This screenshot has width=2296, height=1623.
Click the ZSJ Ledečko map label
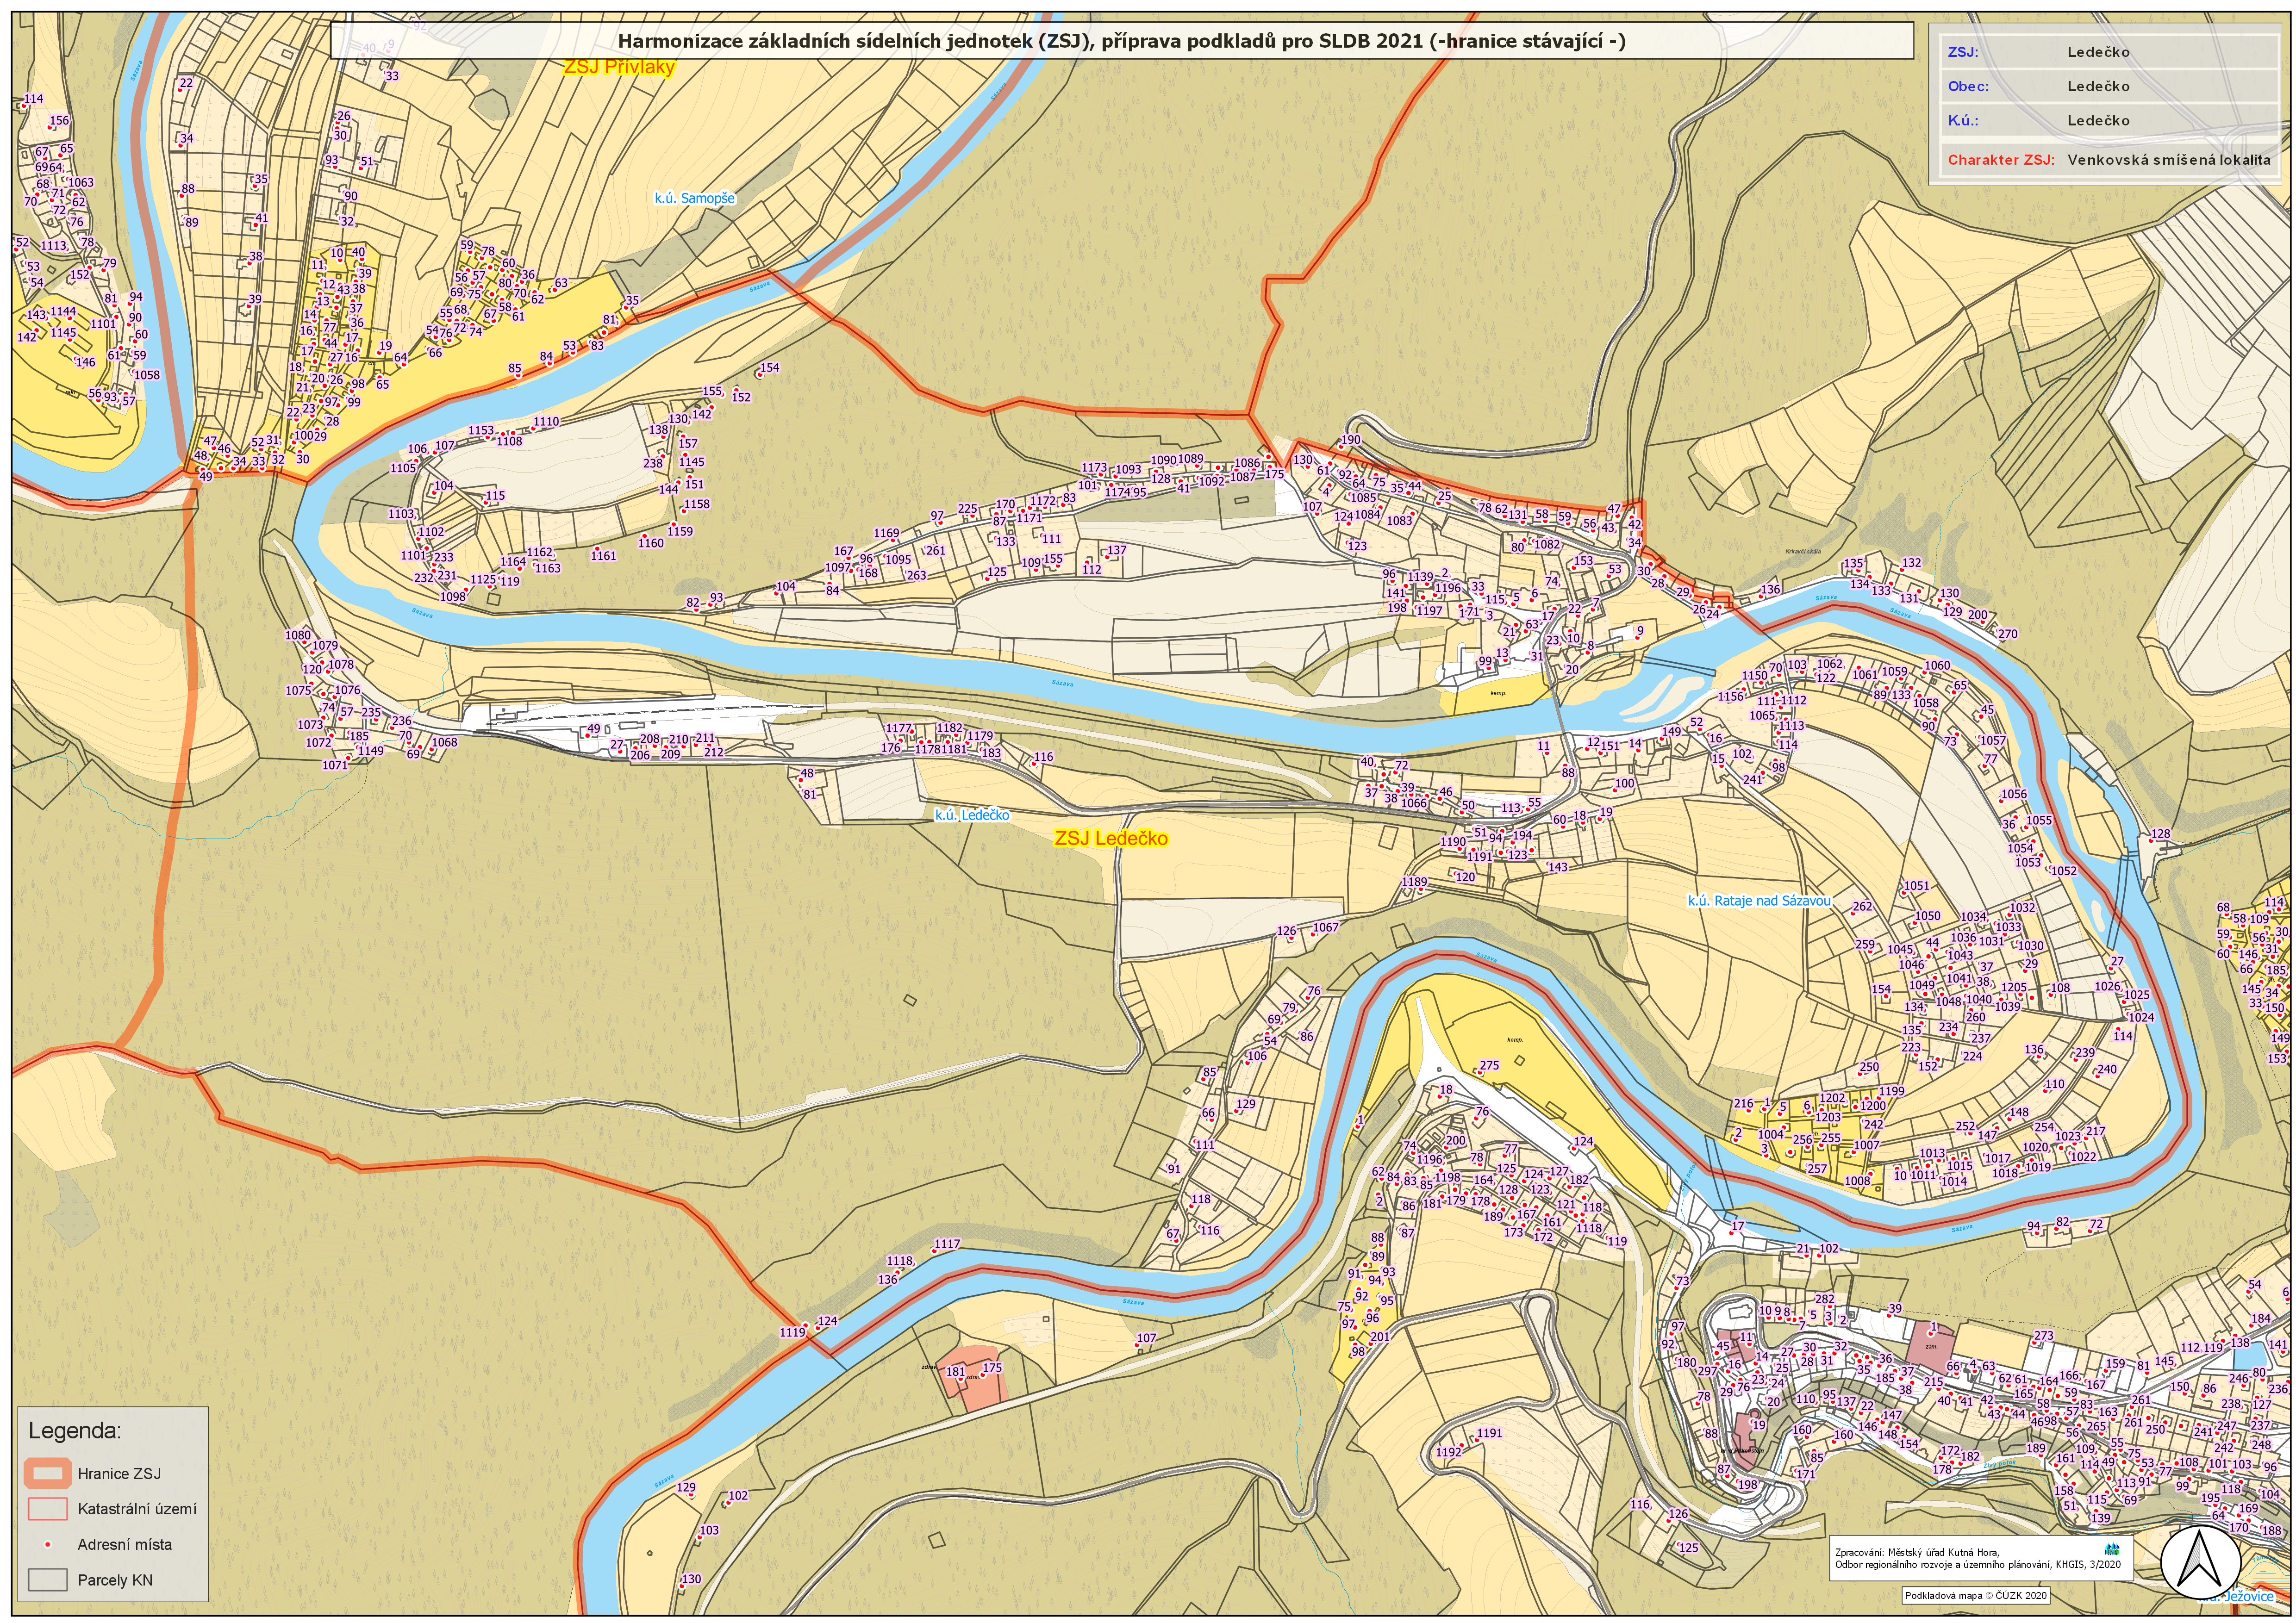pyautogui.click(x=1111, y=838)
